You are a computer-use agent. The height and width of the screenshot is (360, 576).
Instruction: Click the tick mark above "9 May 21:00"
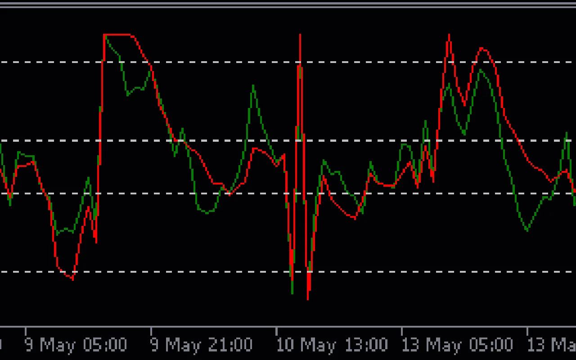pyautogui.click(x=151, y=331)
